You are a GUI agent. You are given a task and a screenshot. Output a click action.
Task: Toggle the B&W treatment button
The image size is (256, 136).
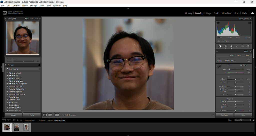pos(239,56)
